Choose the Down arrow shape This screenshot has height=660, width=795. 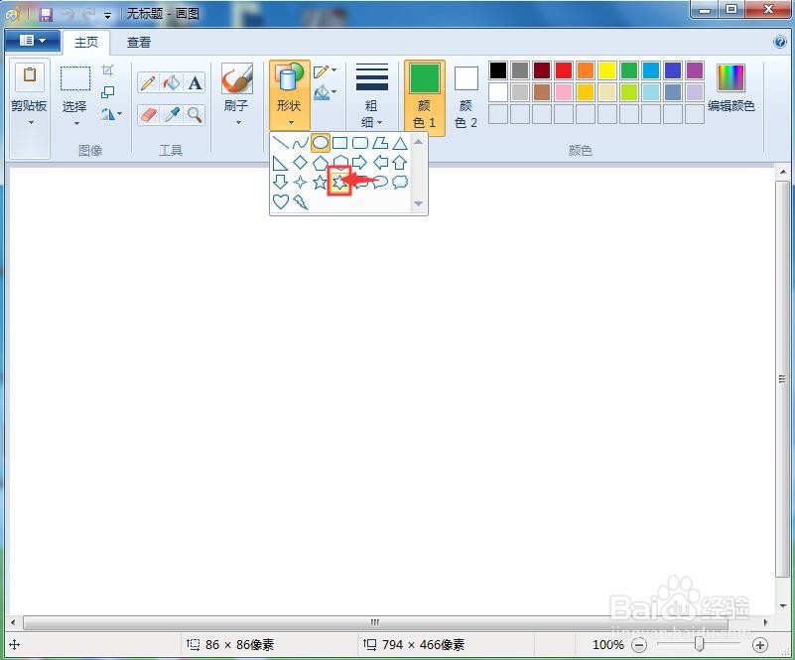click(x=280, y=182)
